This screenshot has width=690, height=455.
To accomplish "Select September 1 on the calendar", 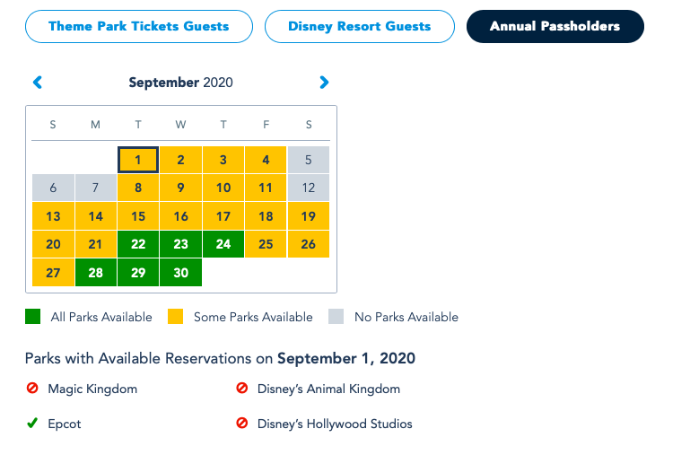I will [x=138, y=160].
